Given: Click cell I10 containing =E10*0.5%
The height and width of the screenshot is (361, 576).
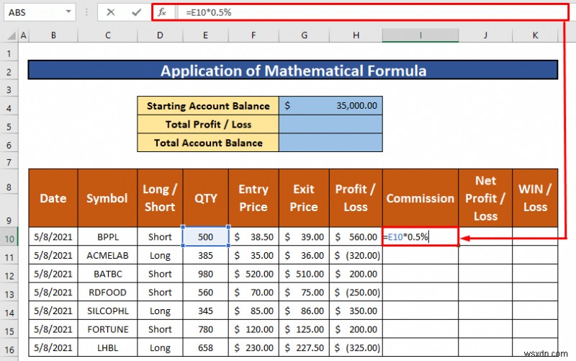Looking at the screenshot, I should (x=420, y=237).
